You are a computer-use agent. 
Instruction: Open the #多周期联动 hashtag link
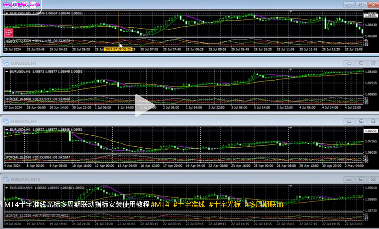pyautogui.click(x=264, y=204)
